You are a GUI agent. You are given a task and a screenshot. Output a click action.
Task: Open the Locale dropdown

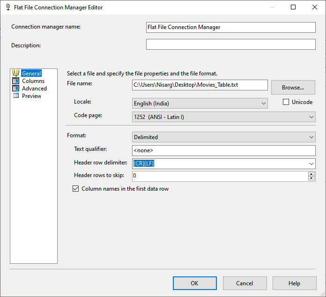click(x=263, y=103)
